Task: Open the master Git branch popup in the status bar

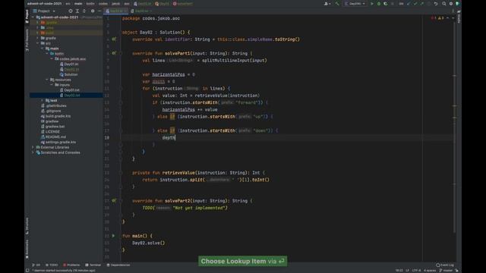Action: (x=446, y=270)
